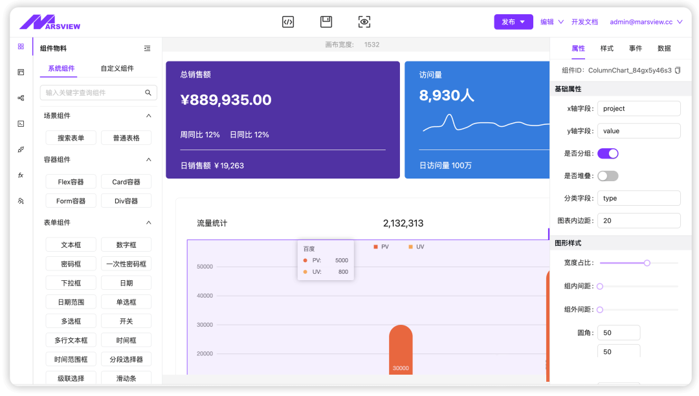This screenshot has width=699, height=396.
Task: Click the MARSVIEW logo
Action: [50, 22]
